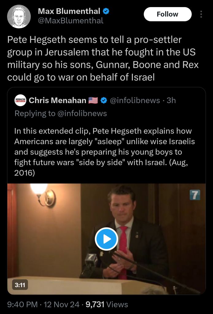
Task: Open the three-dot more options menu
Action: click(201, 14)
